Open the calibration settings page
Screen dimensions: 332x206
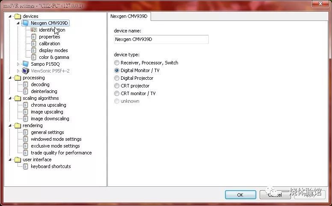[50, 44]
